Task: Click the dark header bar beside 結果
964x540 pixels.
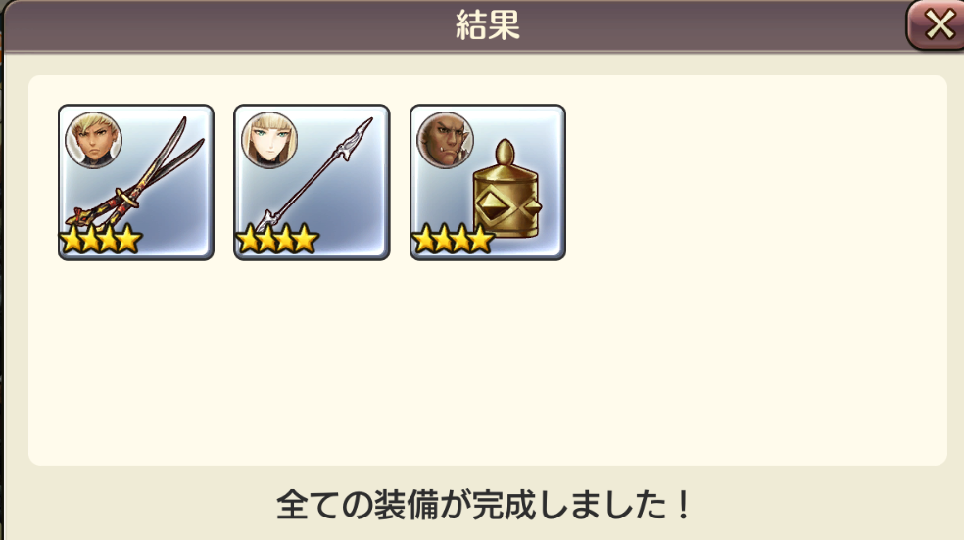Action: (246, 25)
